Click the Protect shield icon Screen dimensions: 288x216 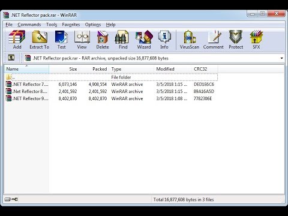point(236,40)
